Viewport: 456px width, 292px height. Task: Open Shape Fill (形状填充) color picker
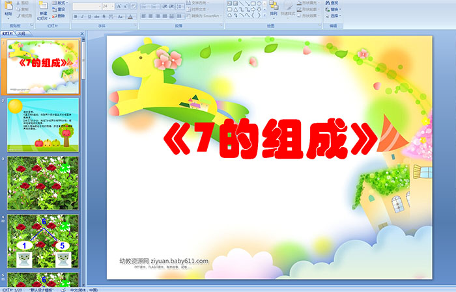[307, 3]
